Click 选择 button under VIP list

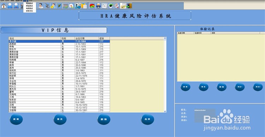(x=147, y=119)
